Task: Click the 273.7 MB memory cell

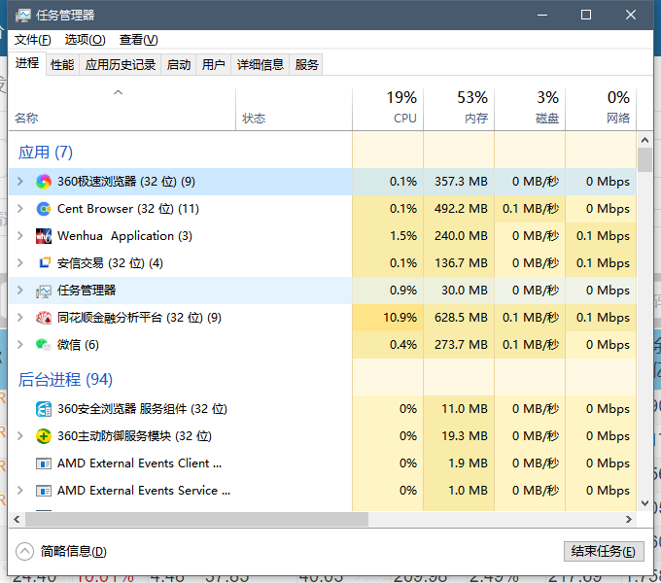Action: pyautogui.click(x=459, y=345)
